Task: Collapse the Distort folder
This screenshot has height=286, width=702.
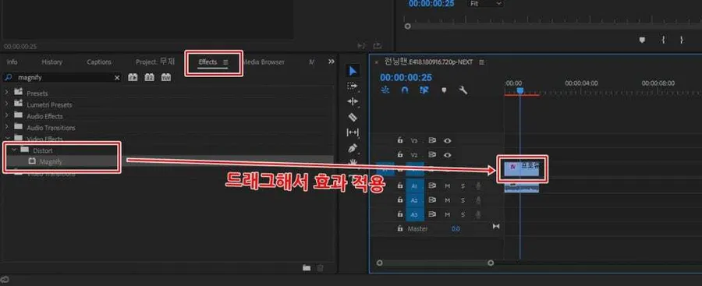Action: click(14, 150)
